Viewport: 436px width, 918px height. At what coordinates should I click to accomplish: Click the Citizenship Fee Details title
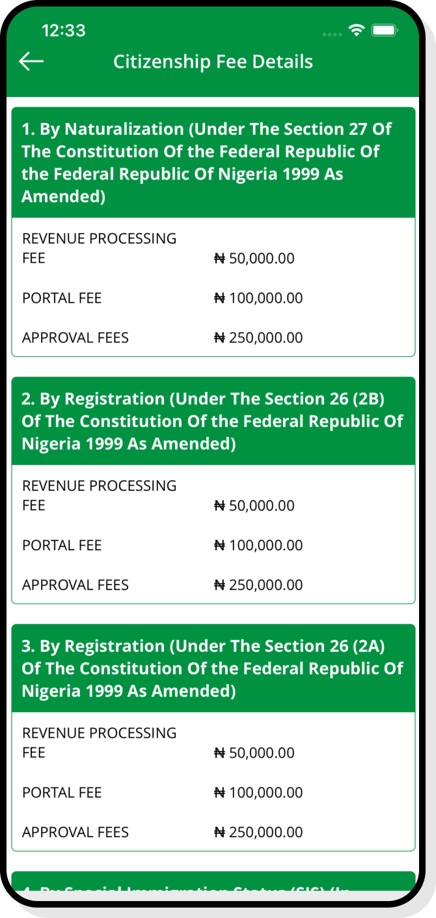[x=213, y=62]
